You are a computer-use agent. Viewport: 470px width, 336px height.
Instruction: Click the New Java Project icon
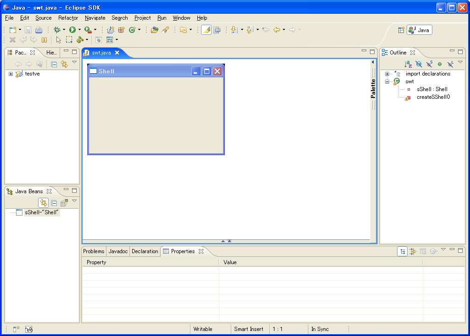click(x=111, y=30)
